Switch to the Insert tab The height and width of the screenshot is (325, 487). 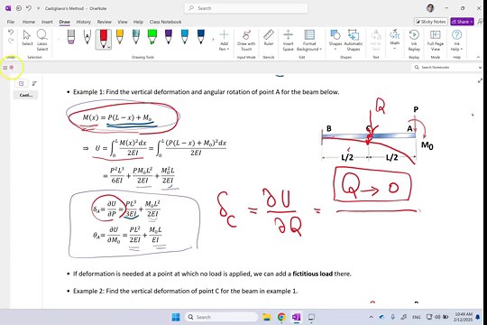pos(47,22)
